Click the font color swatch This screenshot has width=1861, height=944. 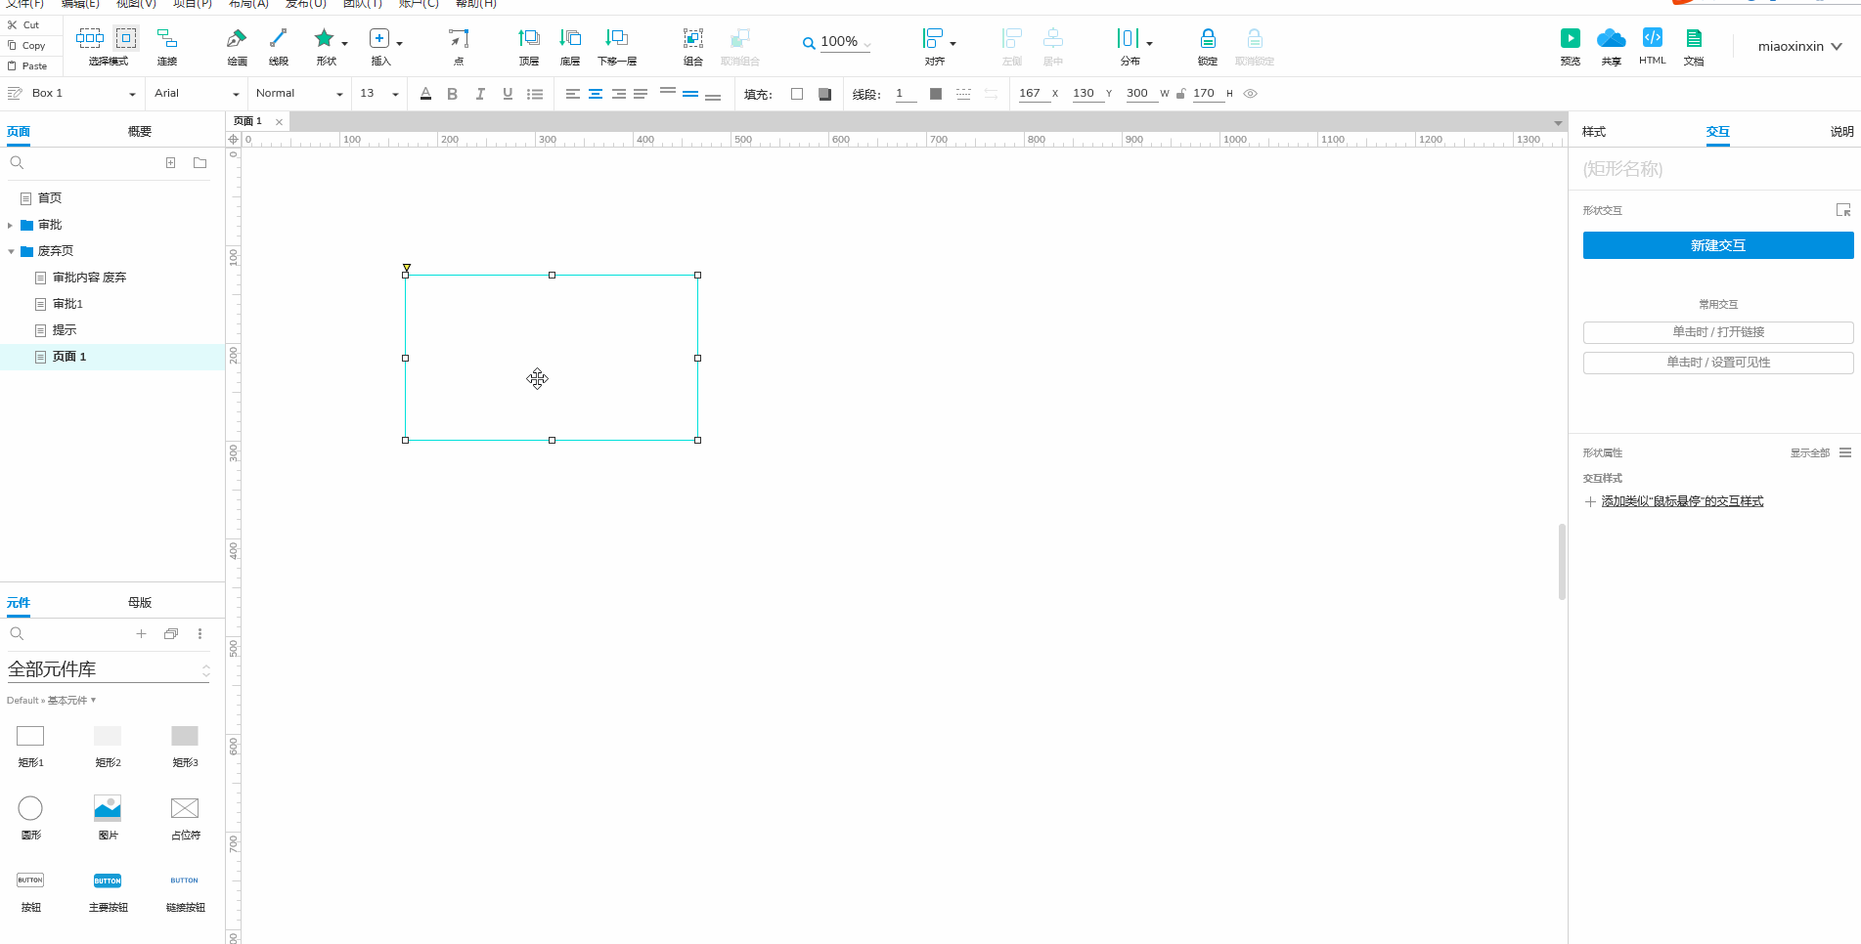click(425, 94)
